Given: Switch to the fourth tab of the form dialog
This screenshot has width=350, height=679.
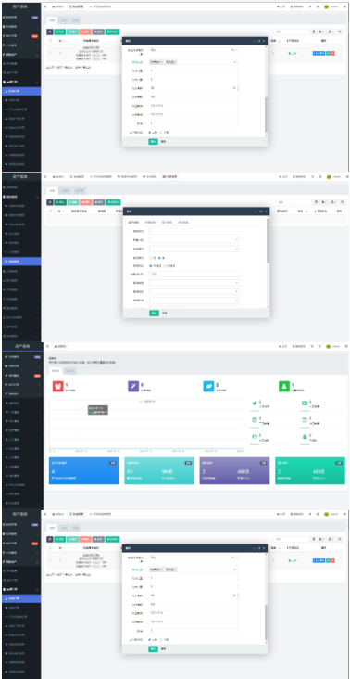Looking at the screenshot, I should [183, 222].
